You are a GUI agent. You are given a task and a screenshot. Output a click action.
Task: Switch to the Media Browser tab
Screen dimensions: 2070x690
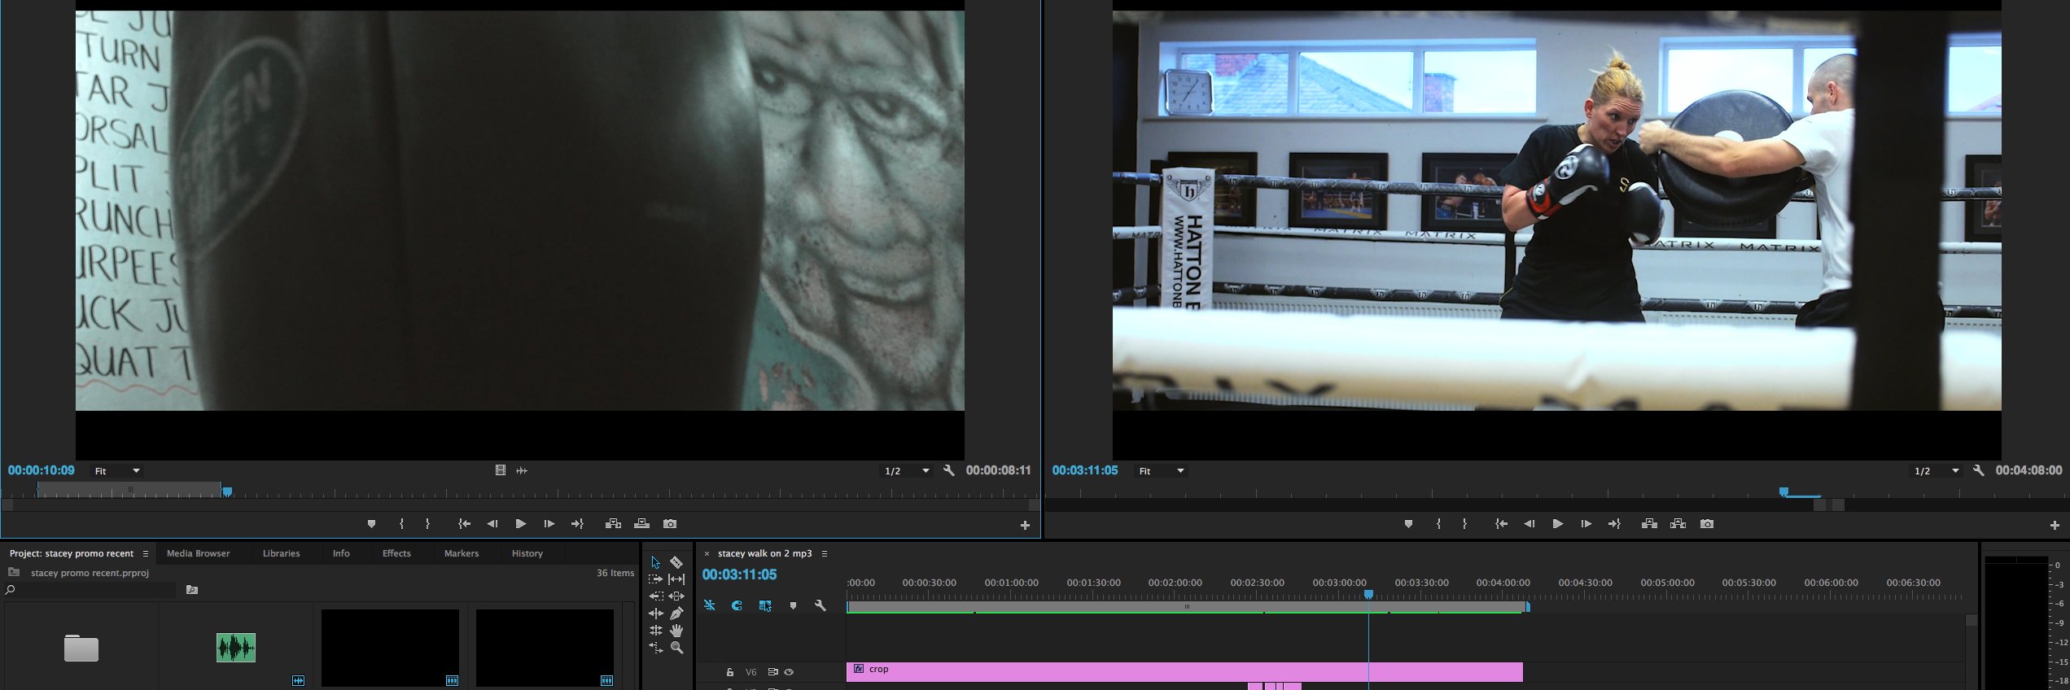(199, 553)
